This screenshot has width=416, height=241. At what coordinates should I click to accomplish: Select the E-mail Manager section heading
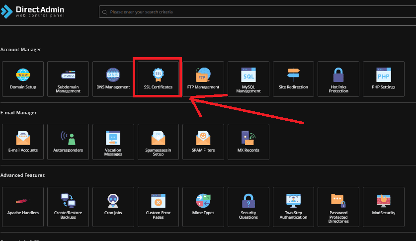coord(18,113)
